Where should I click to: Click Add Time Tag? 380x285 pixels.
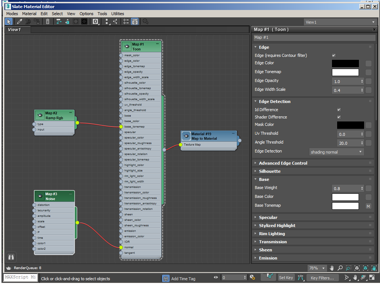pyautogui.click(x=183, y=279)
